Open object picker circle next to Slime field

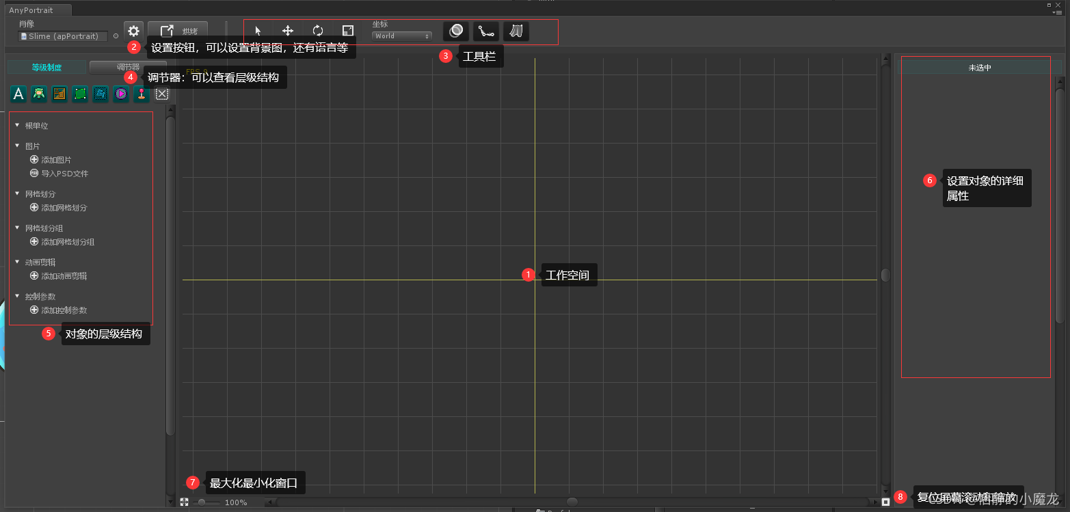(x=116, y=36)
